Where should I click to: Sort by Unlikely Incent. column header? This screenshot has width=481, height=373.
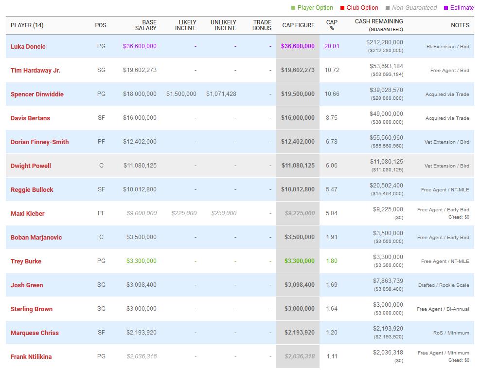[x=223, y=25]
